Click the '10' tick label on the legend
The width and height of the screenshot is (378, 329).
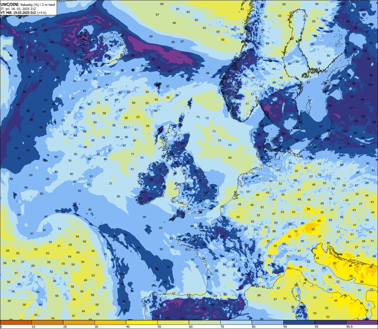tap(33, 327)
